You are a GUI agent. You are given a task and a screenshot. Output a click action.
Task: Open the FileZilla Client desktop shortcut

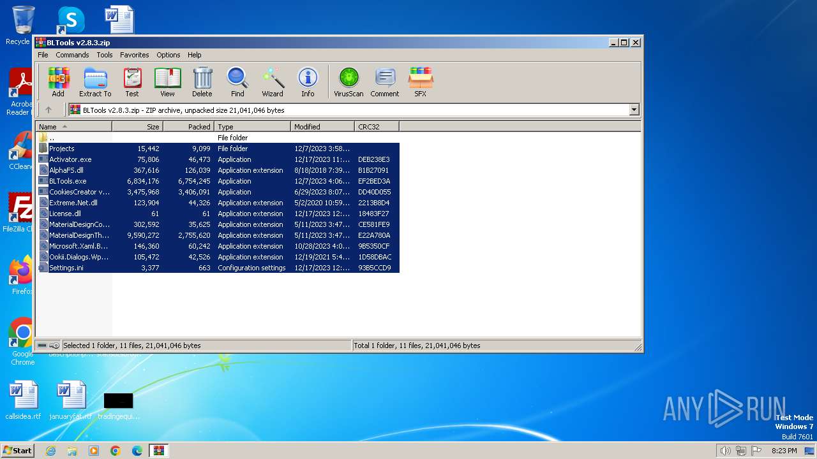coord(19,212)
